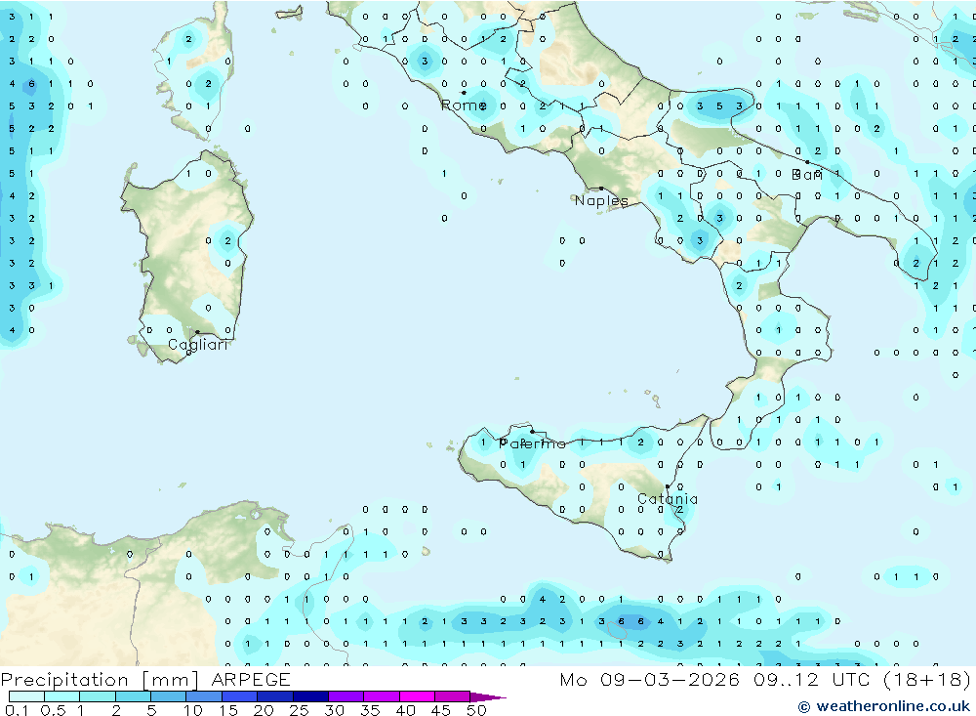This screenshot has height=716, width=976.
Task: Select the 35–40 mm legend color swatch
Action: point(381,696)
